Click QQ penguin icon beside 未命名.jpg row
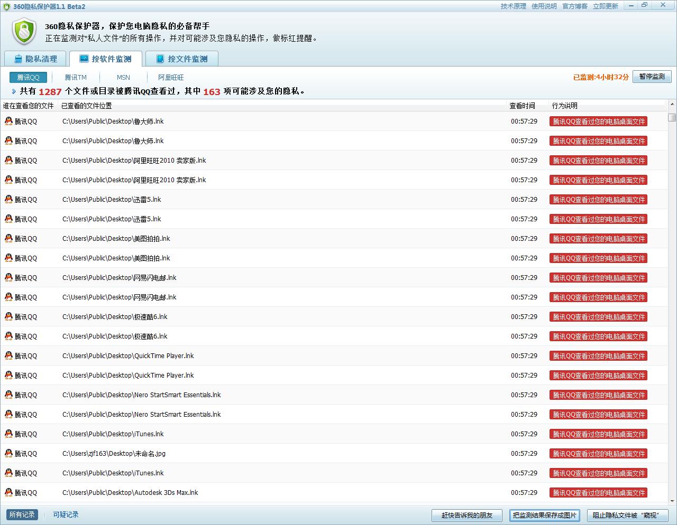 [8, 453]
